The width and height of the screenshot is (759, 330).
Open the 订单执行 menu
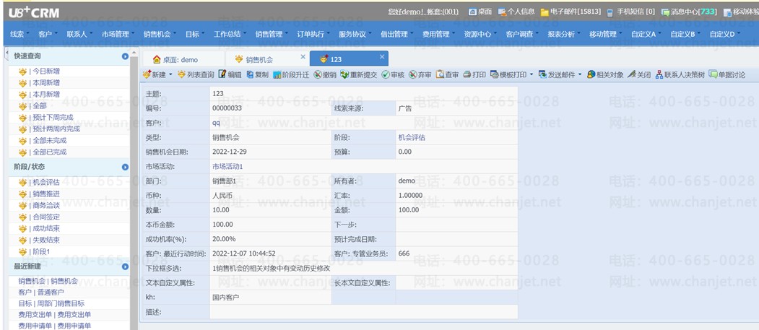tap(313, 35)
